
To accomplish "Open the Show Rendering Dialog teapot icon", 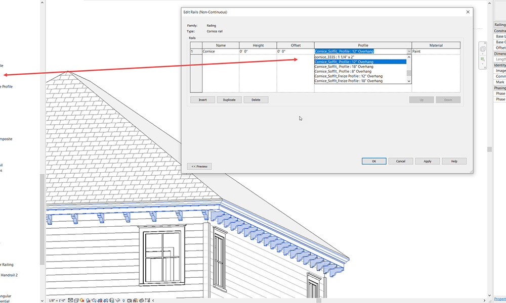I will [x=94, y=300].
